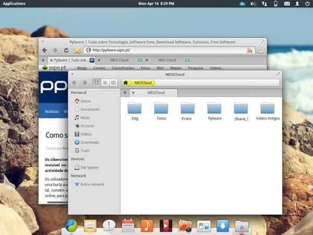Screen dimensions: 313x235
Task: Open the network connection indicator
Action: tap(264, 4)
